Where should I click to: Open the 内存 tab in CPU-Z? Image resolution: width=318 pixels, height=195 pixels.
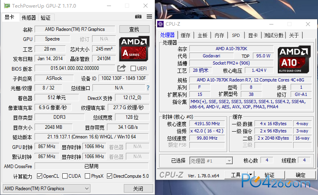220,35
